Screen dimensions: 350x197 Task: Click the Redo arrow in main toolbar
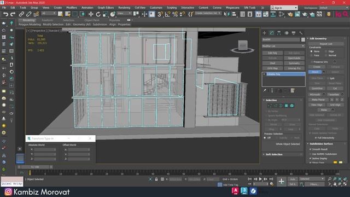point(13,14)
